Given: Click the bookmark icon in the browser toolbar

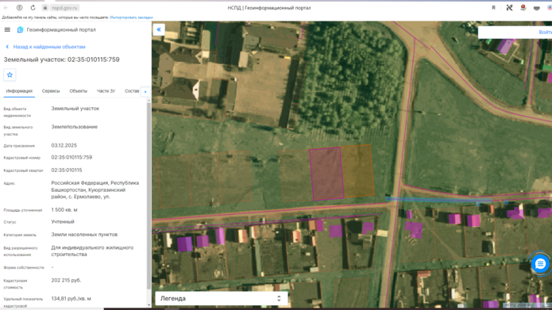Looking at the screenshot, I should point(493,8).
